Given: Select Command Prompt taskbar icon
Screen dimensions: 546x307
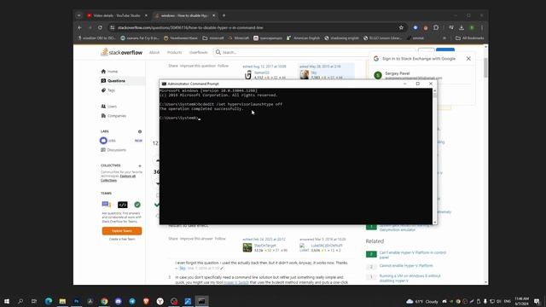Looking at the screenshot, I should [201, 301].
